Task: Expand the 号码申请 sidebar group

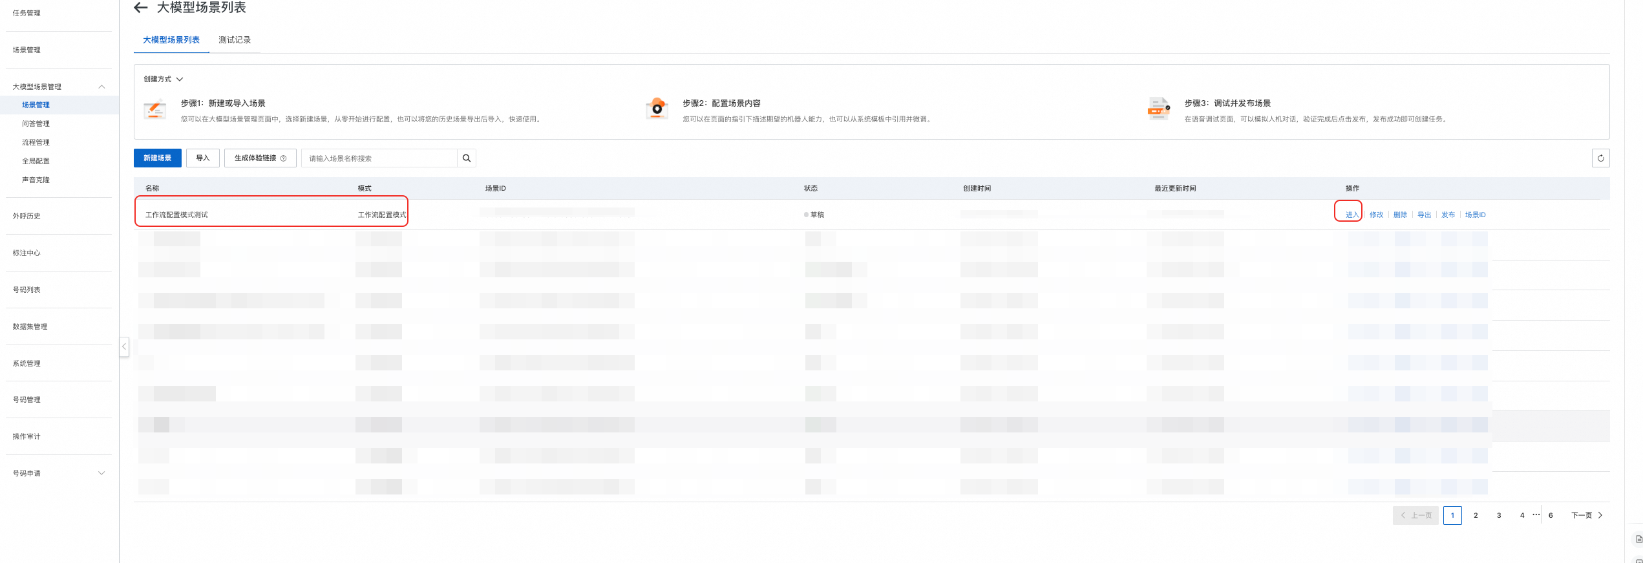Action: 101,473
